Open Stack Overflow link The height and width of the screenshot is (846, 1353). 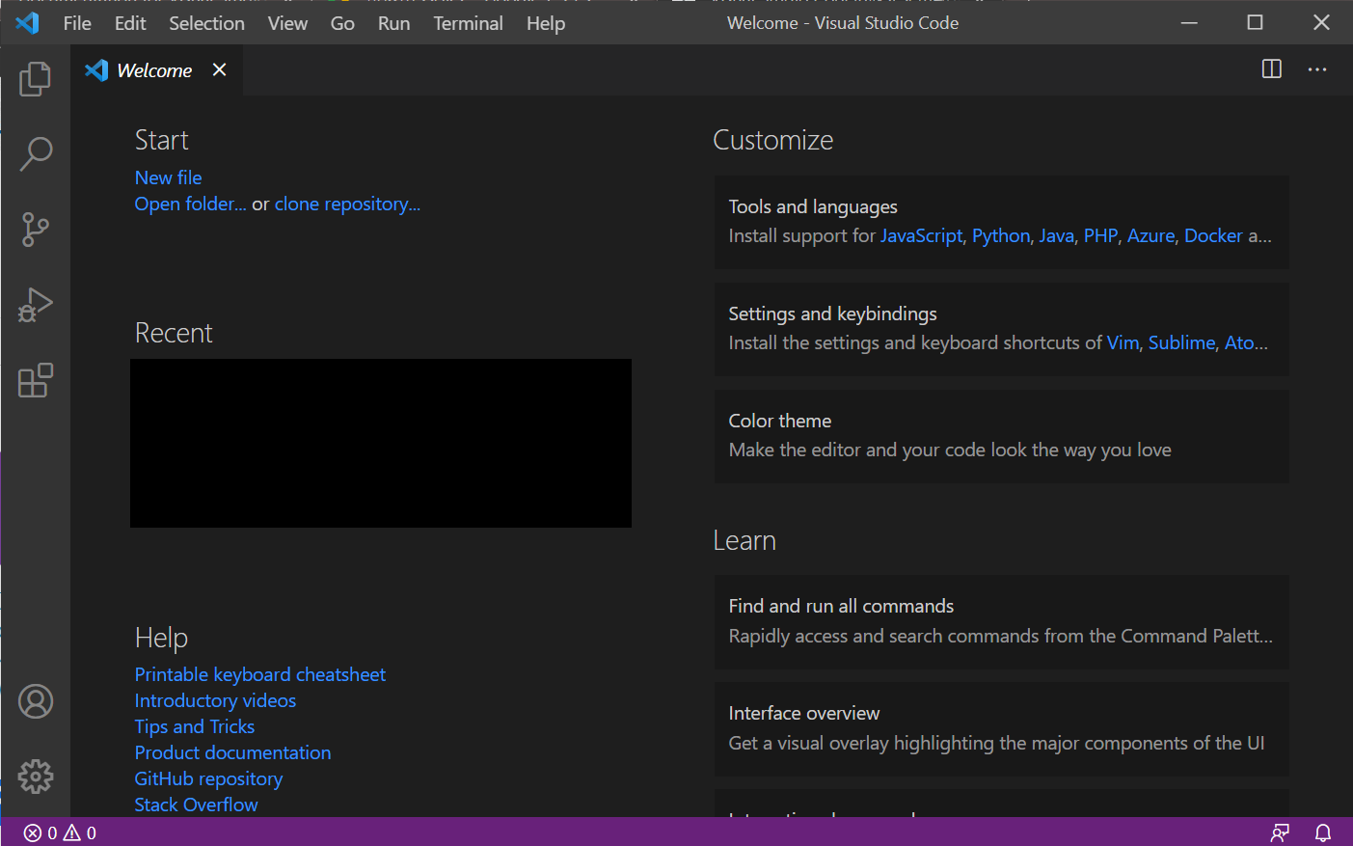tap(196, 805)
